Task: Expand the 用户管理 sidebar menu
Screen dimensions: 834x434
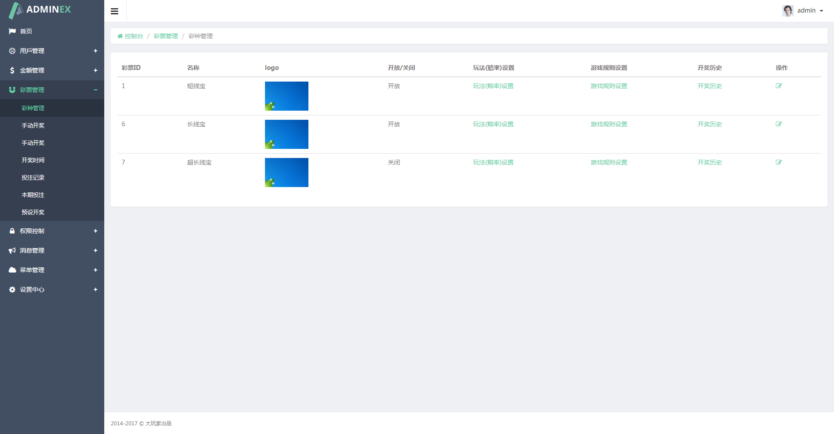Action: click(95, 51)
